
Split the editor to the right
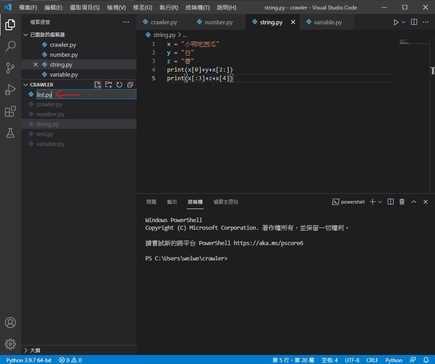coord(414,22)
